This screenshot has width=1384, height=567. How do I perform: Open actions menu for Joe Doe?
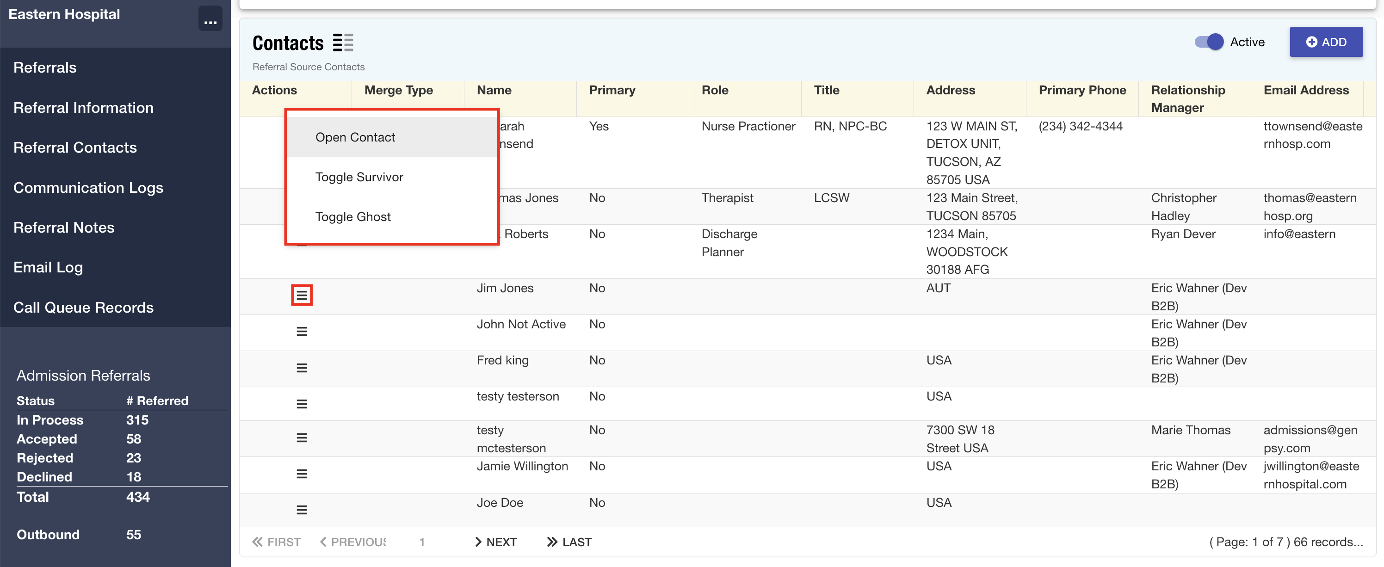(x=302, y=510)
